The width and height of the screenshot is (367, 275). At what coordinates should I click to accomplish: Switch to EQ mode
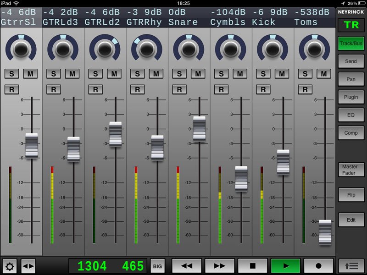click(x=351, y=115)
